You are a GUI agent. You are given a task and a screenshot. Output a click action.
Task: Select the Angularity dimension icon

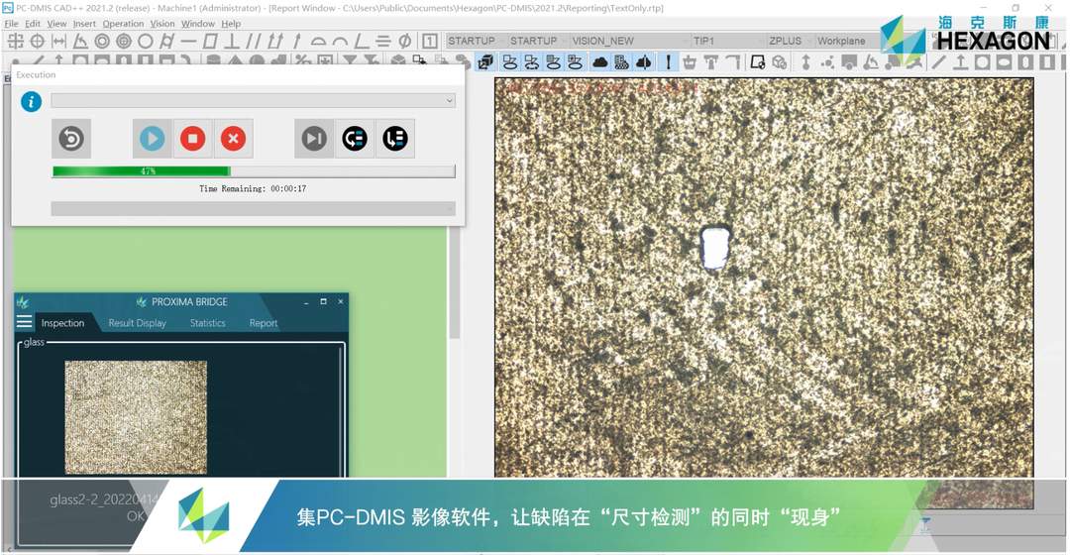(362, 41)
